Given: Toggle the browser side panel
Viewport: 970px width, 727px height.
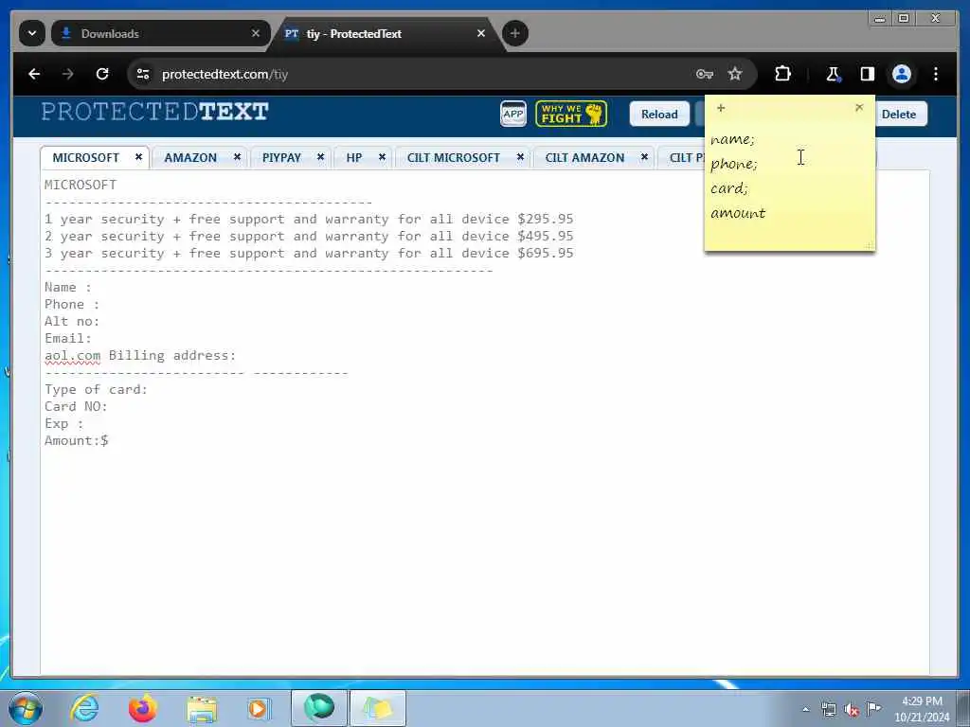Looking at the screenshot, I should (868, 74).
